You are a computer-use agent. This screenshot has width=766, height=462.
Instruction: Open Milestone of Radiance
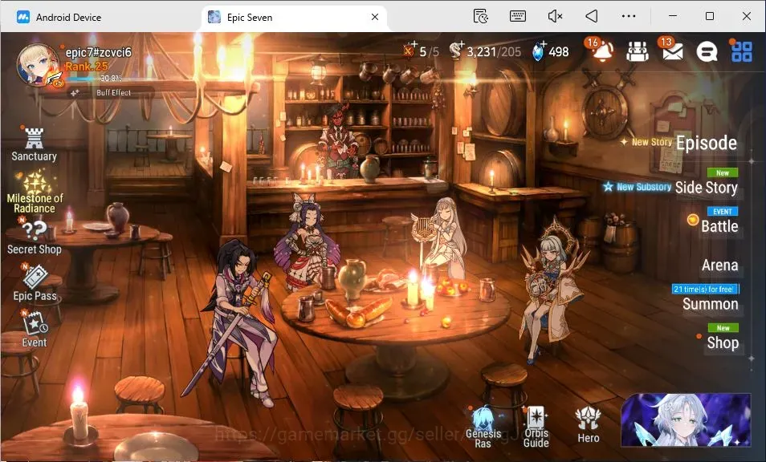(35, 191)
